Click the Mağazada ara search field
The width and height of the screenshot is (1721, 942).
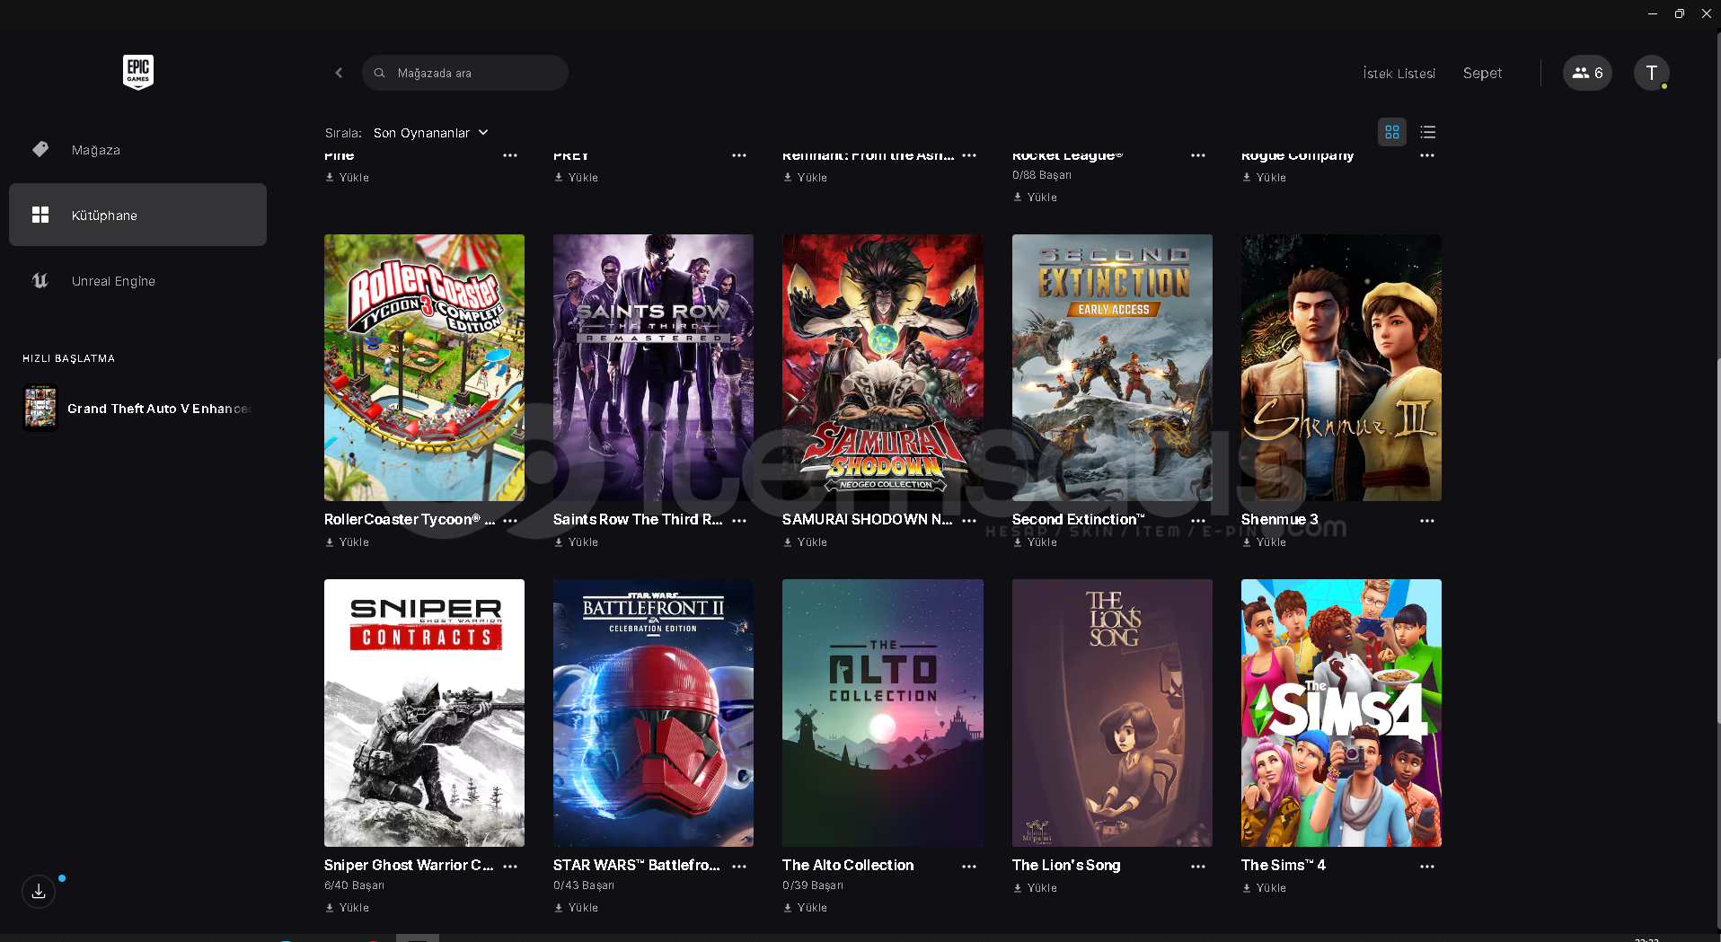click(x=465, y=73)
